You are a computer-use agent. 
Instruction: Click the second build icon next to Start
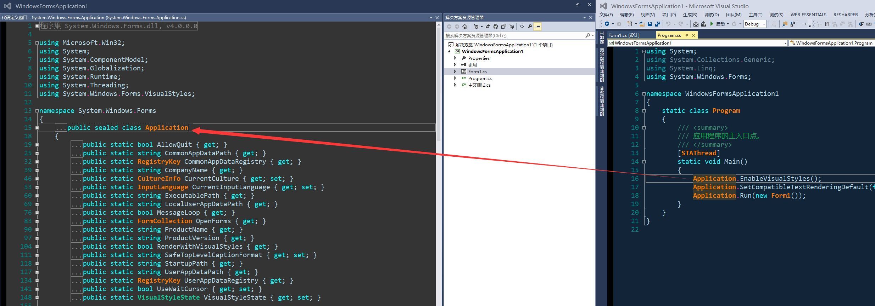point(704,24)
